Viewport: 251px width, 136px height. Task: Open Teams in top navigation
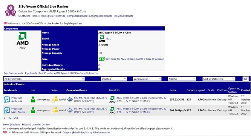[x=44, y=16]
